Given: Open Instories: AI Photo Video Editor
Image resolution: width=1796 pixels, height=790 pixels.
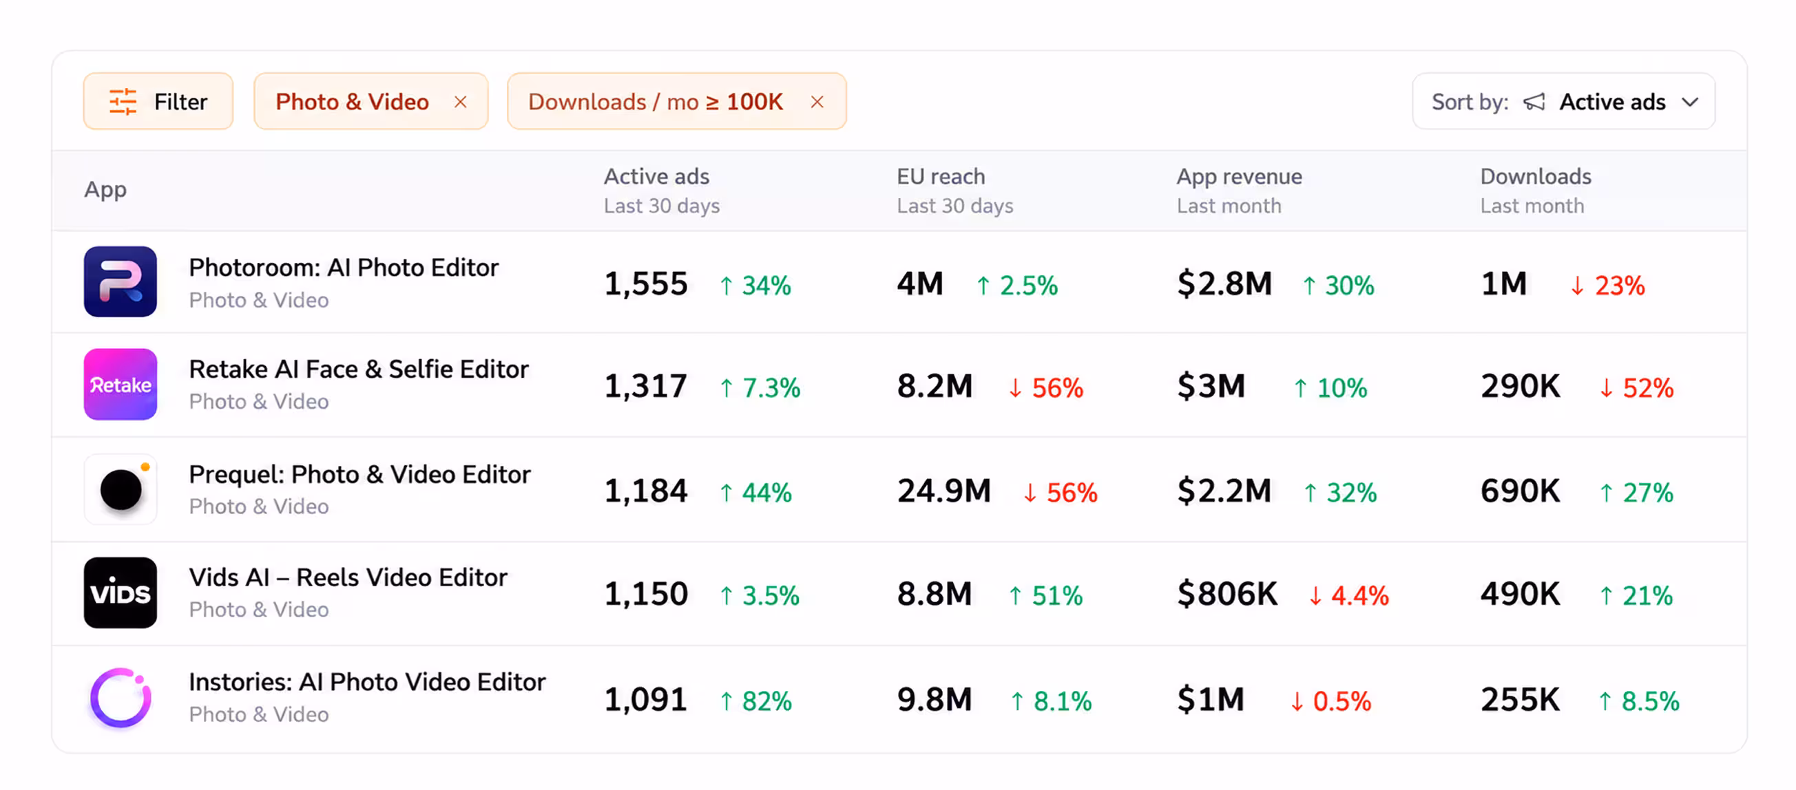Looking at the screenshot, I should [368, 682].
